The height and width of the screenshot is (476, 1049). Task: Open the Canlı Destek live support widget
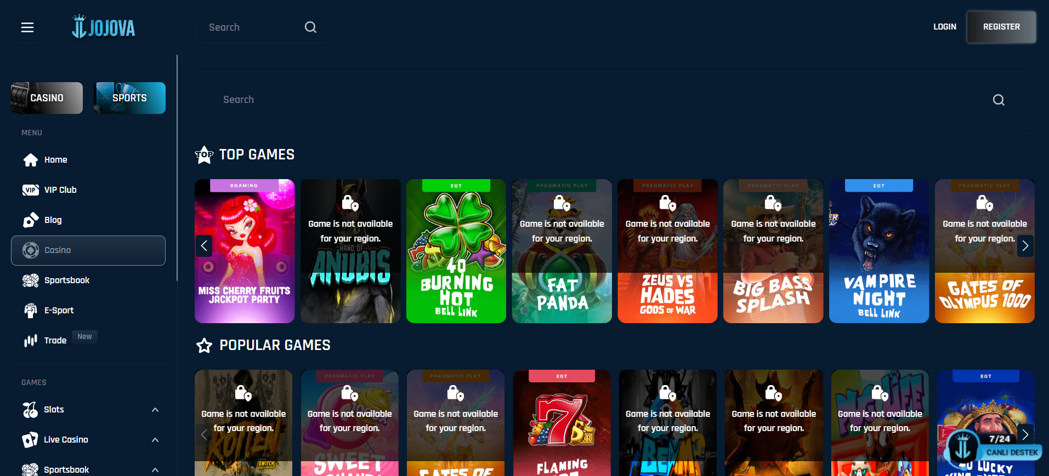[993, 450]
